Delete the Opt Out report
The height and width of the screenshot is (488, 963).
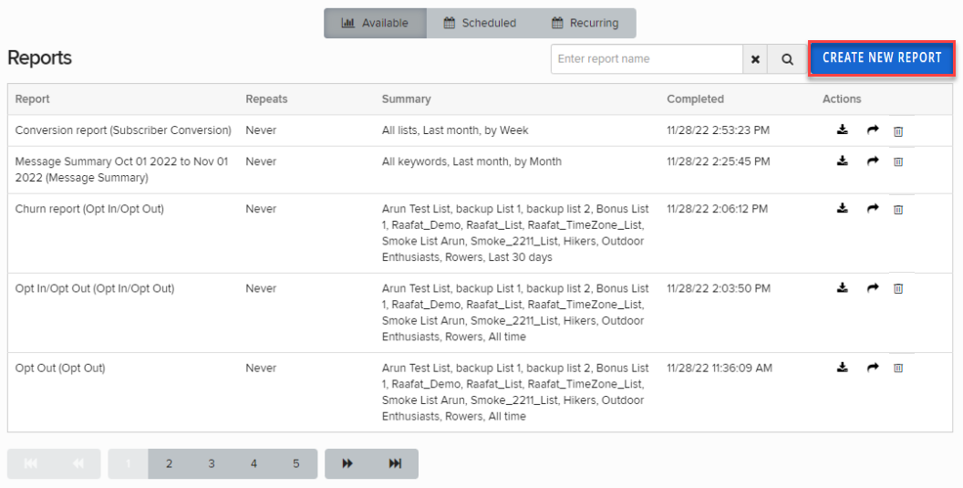click(x=898, y=369)
